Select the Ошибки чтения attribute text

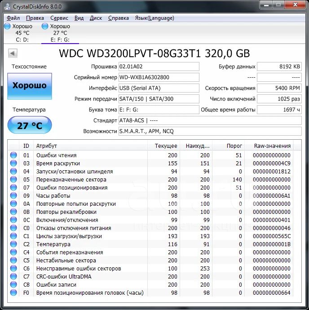pyautogui.click(x=56, y=155)
